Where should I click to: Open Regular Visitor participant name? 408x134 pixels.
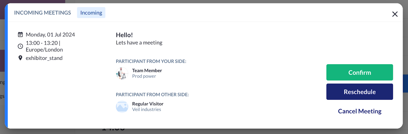point(148,104)
